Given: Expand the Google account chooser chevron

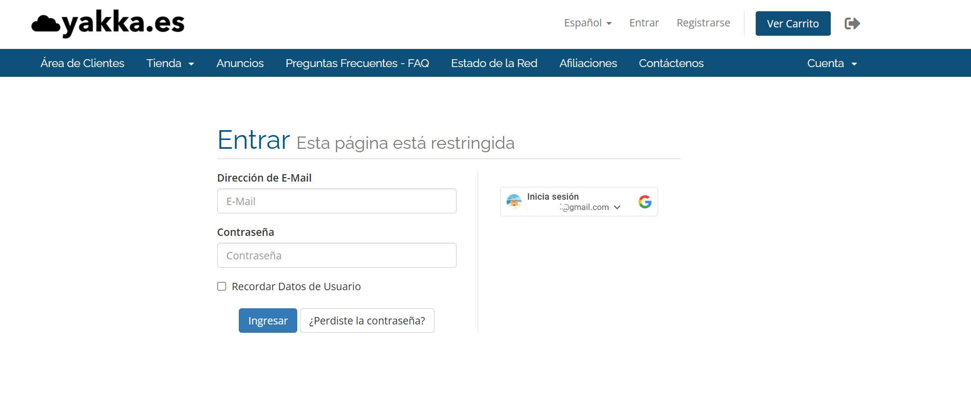Looking at the screenshot, I should (x=617, y=207).
